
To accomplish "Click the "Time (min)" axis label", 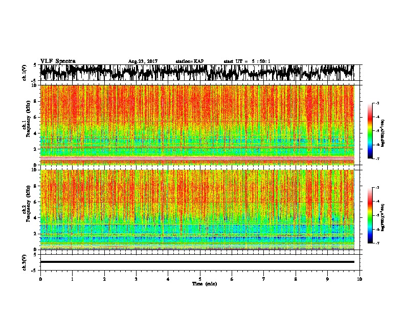I will pos(205,284).
